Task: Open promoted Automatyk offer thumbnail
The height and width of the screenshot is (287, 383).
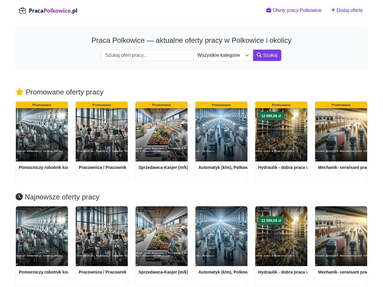Action: tap(221, 135)
